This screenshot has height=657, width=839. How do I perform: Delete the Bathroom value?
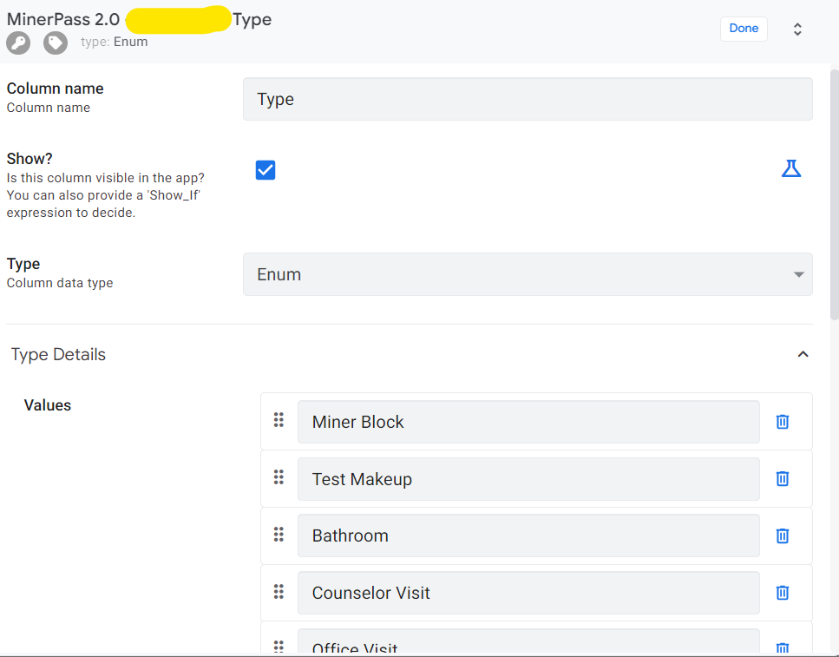point(782,535)
